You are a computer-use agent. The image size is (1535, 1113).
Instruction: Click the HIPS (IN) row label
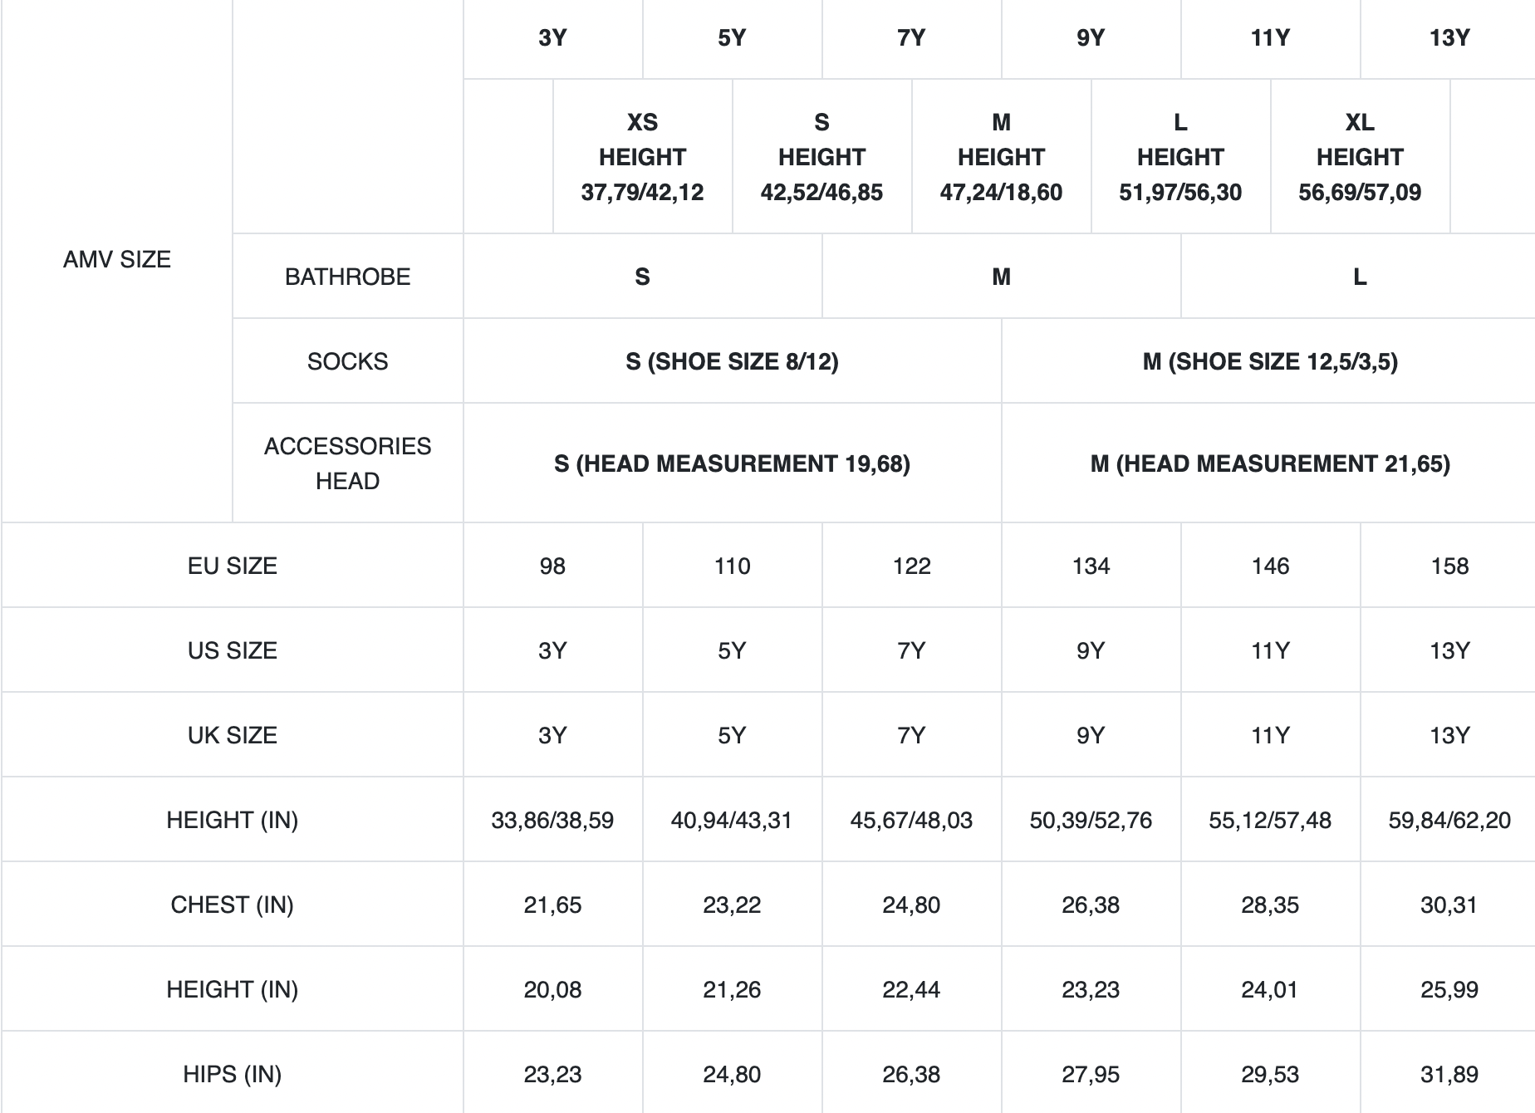pos(232,1074)
